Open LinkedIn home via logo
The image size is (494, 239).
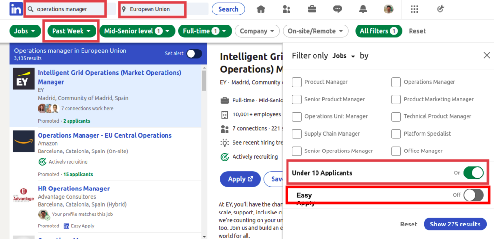16,9
